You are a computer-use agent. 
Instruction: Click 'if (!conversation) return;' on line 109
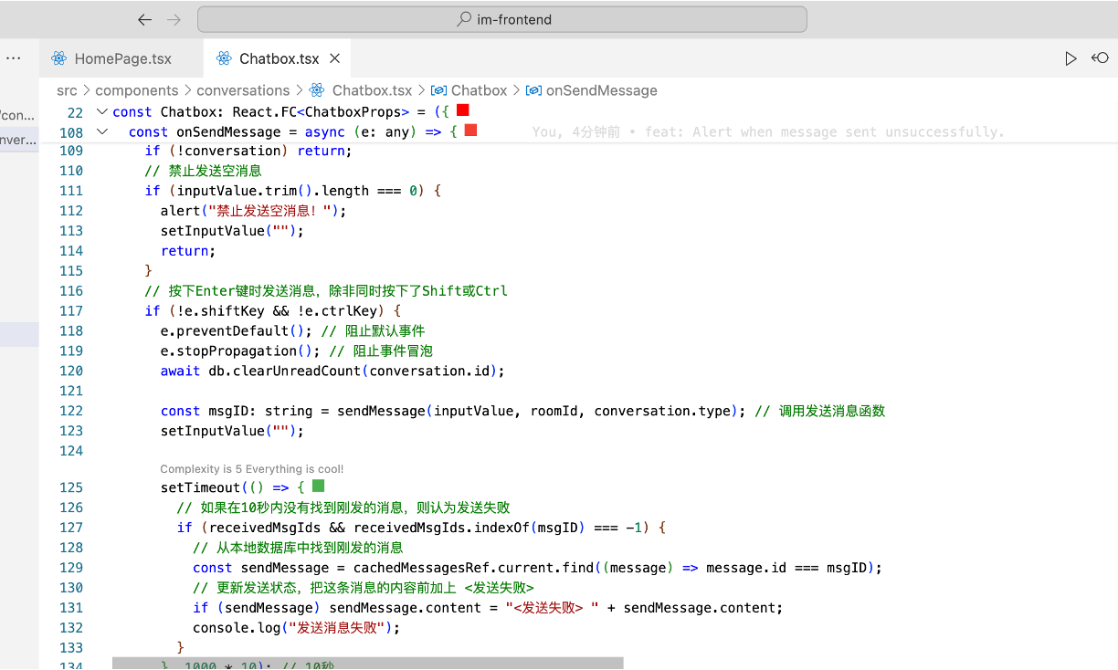tap(248, 151)
